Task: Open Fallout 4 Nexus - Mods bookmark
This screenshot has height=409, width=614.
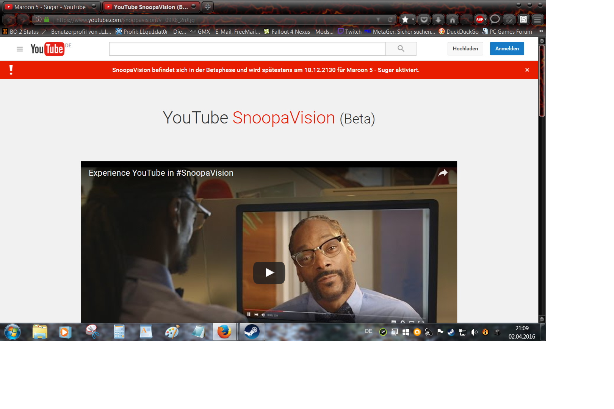Action: click(299, 32)
